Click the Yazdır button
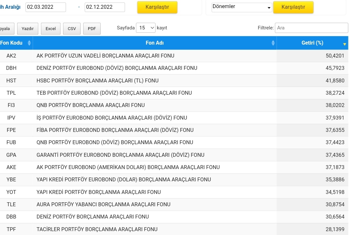 tap(27, 29)
